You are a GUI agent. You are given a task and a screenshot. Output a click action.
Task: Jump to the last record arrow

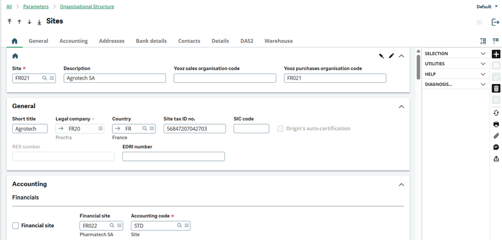[x=39, y=22]
